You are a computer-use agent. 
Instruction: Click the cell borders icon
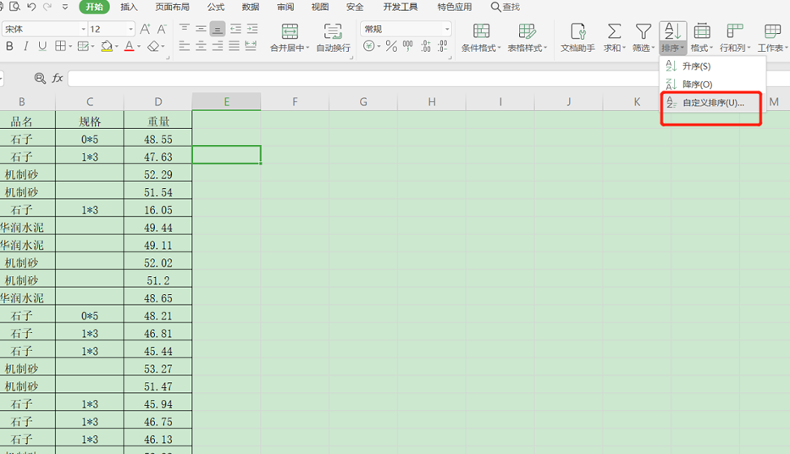tap(60, 47)
